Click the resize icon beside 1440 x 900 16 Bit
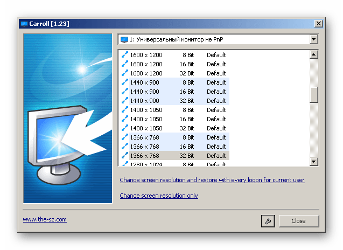The height and width of the screenshot is (250, 343). pyautogui.click(x=125, y=92)
